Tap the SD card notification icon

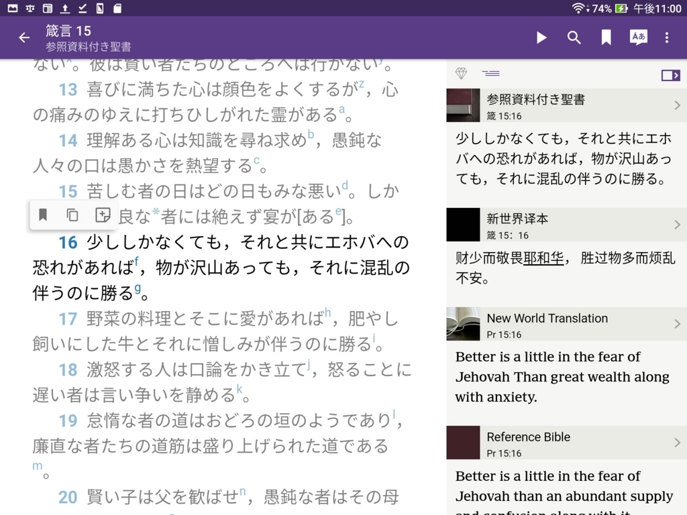point(117,8)
